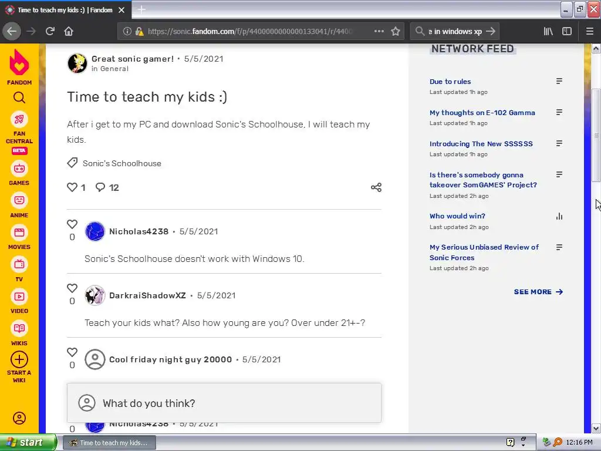This screenshot has width=601, height=451.
Task: Go to browser home page
Action: 69,31
